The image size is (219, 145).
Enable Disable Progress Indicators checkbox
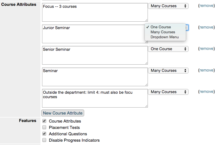click(x=44, y=140)
